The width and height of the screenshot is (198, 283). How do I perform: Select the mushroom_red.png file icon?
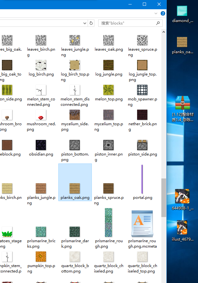tap(41, 115)
